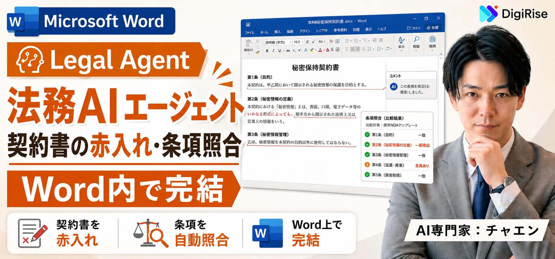Image resolution: width=555 pixels, height=259 pixels.
Task: Toggle Bold formatting (B)
Action: [x=267, y=50]
